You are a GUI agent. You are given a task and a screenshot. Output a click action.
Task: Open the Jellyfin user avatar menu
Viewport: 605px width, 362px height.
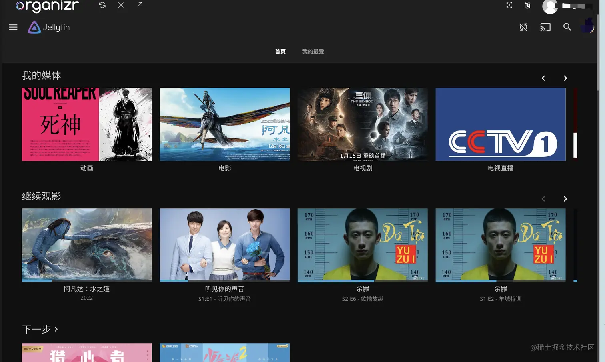587,26
